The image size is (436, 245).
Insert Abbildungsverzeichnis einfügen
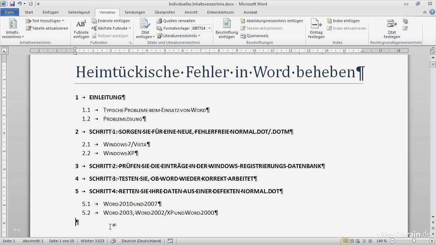271,21
